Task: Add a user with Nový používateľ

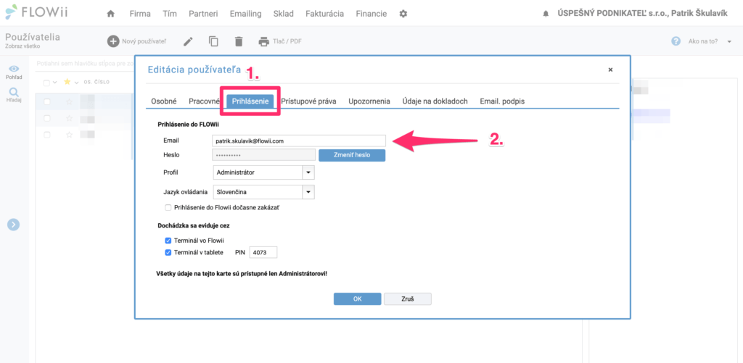Action: click(137, 41)
